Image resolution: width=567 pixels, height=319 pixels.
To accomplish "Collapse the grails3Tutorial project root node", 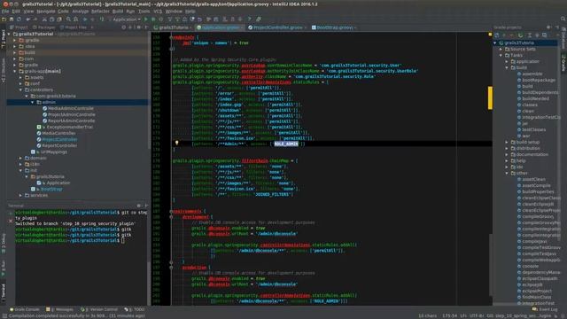I will pos(10,34).
